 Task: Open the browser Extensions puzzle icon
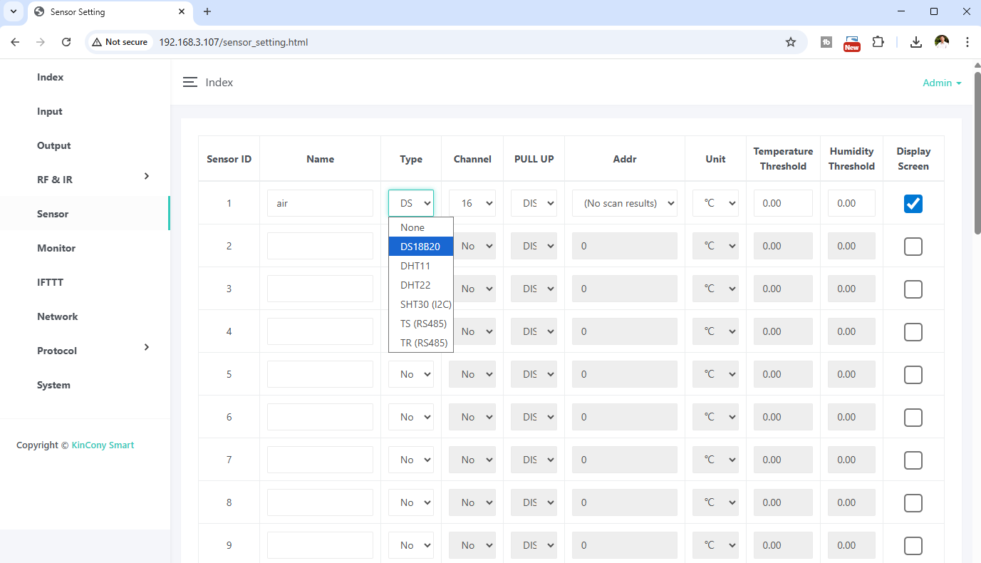[x=878, y=42]
